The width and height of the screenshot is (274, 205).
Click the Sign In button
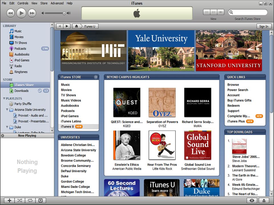(x=264, y=26)
